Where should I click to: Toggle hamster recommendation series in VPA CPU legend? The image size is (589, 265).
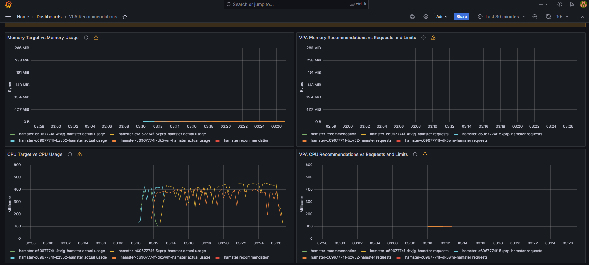click(x=334, y=251)
